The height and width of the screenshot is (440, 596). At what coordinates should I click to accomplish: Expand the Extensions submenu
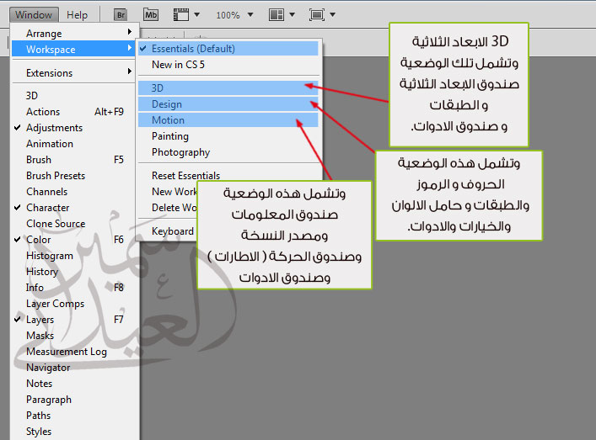74,73
